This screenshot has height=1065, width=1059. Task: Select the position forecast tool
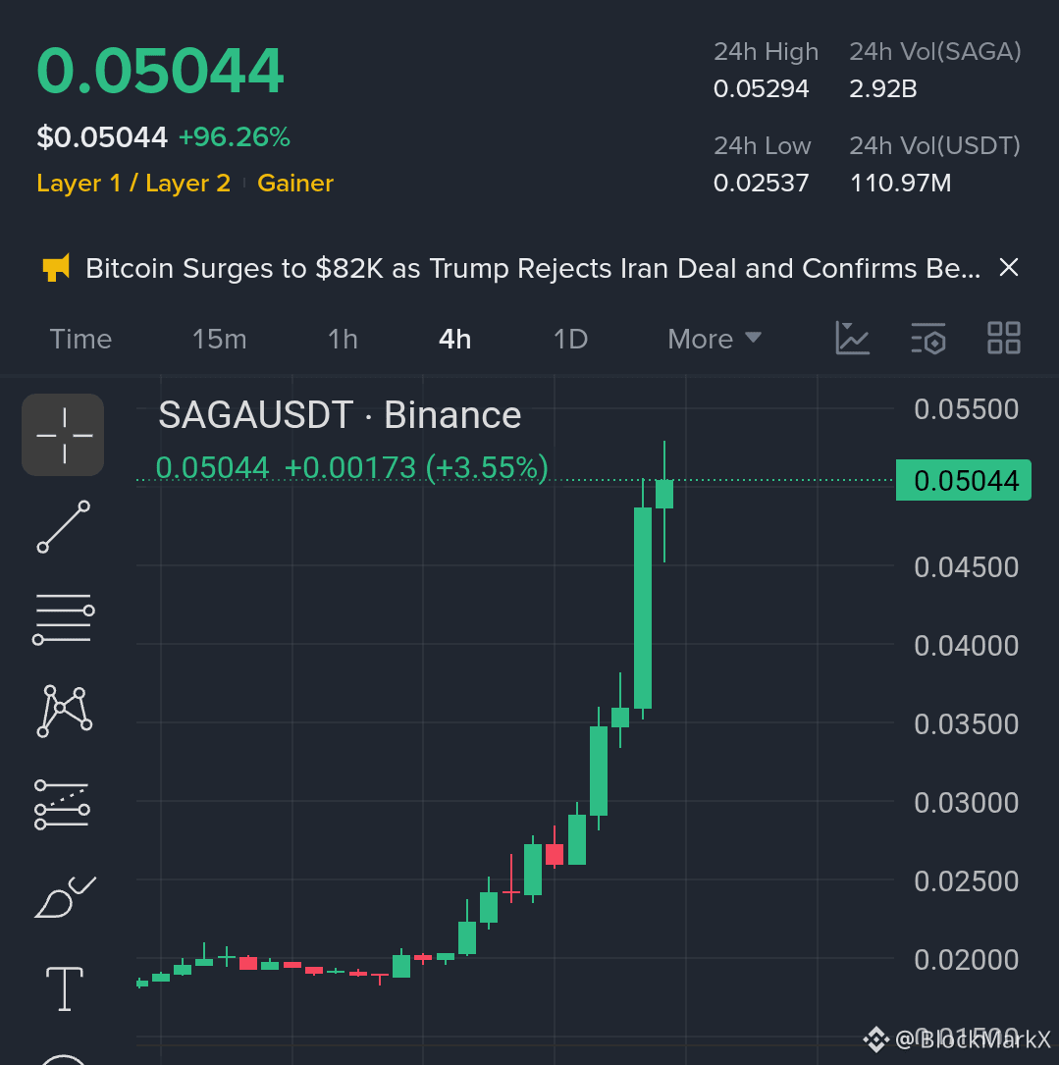63,805
